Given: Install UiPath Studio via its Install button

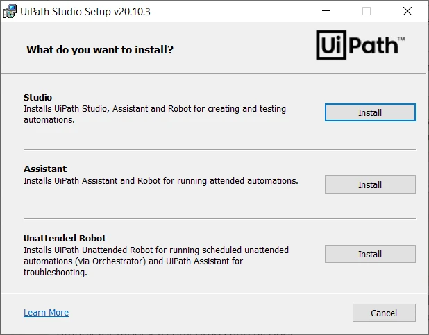Looking at the screenshot, I should pyautogui.click(x=370, y=112).
